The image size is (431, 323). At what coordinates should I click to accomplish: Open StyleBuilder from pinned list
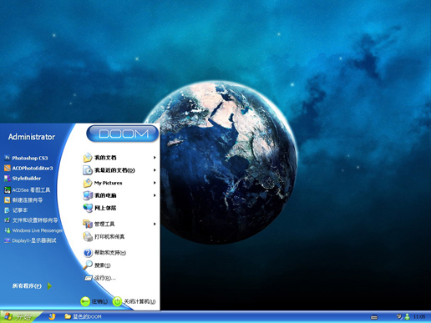click(23, 179)
